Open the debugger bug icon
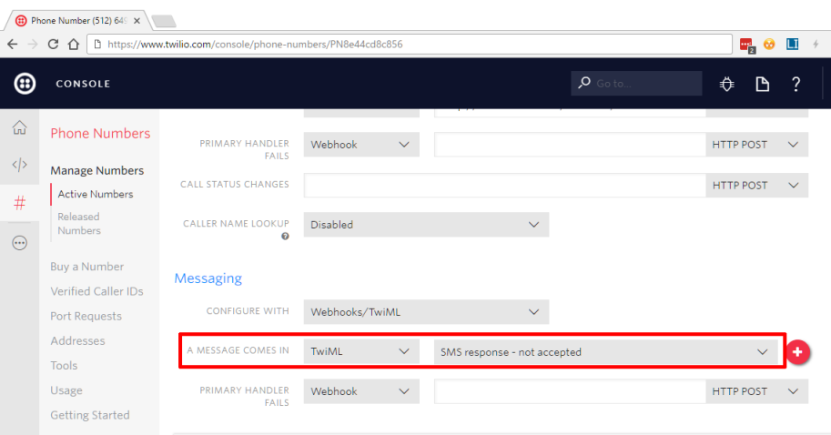831x435 pixels. click(x=726, y=84)
